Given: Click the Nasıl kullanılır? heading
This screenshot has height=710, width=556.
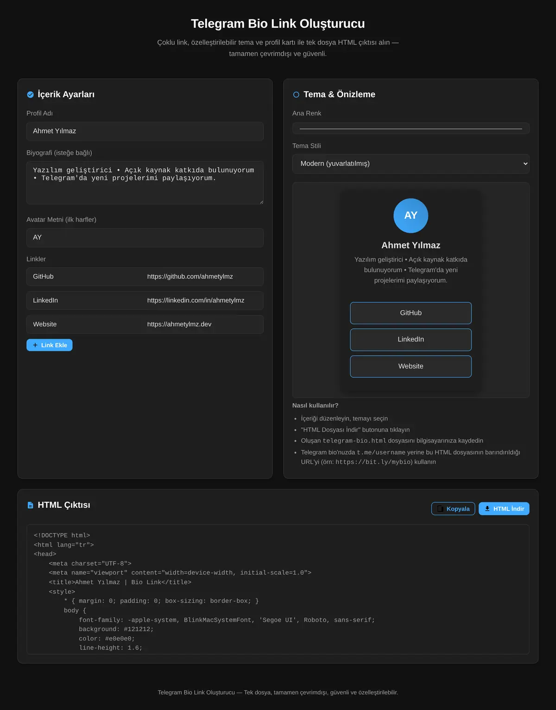Looking at the screenshot, I should coord(316,405).
